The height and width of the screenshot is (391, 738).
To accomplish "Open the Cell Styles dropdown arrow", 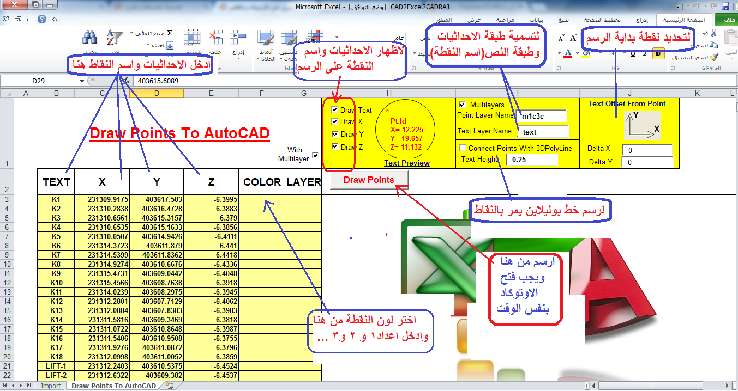I will (258, 59).
